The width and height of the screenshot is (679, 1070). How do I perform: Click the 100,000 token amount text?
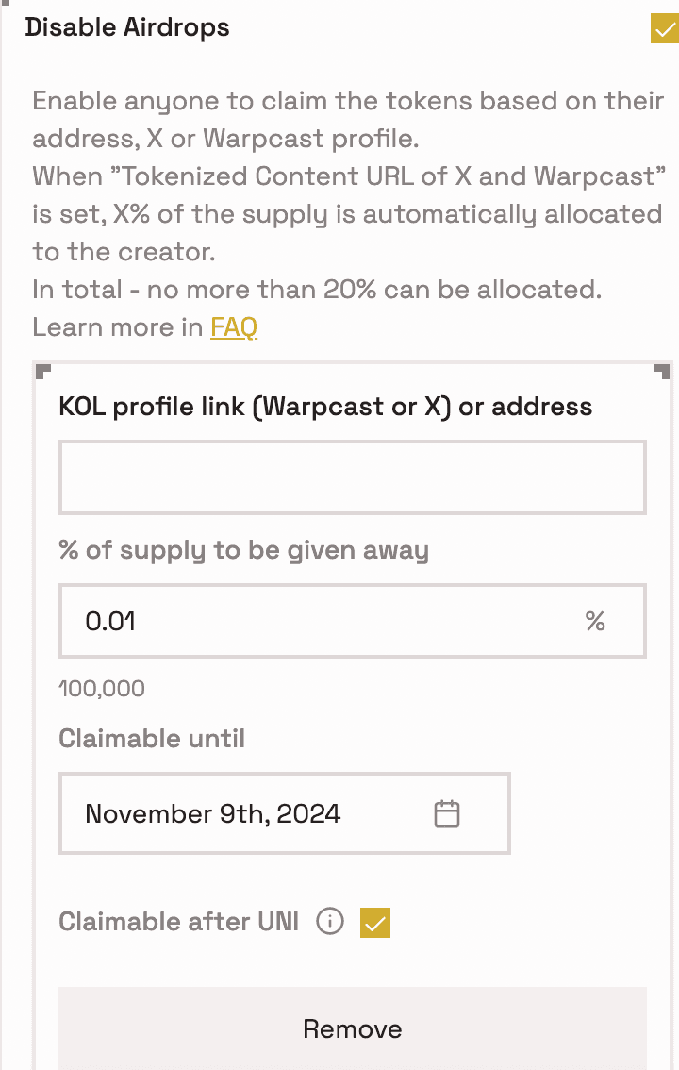(102, 689)
